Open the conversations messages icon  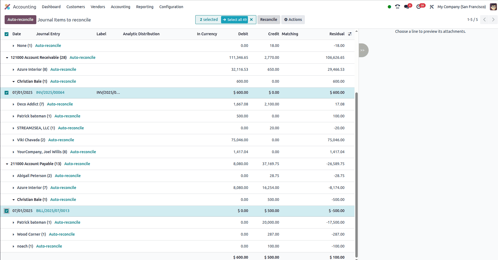(407, 7)
